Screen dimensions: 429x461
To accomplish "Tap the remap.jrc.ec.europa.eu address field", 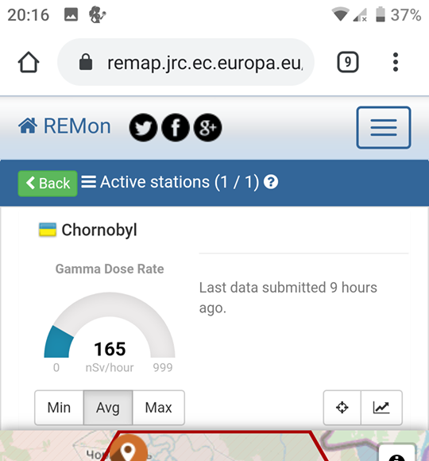I will [x=186, y=62].
